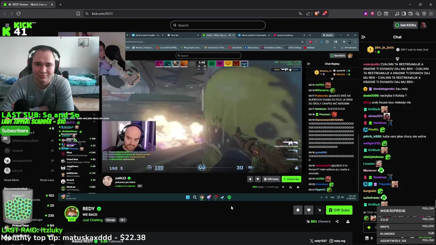Screen dimensions: 436x245
Task: Click Windows Start icon in streamed taskbar
Action: (x=188, y=197)
